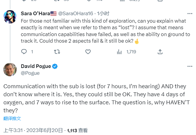Click 翻译推文 to translate the tweet
The width and height of the screenshot is (196, 135).
tap(12, 118)
